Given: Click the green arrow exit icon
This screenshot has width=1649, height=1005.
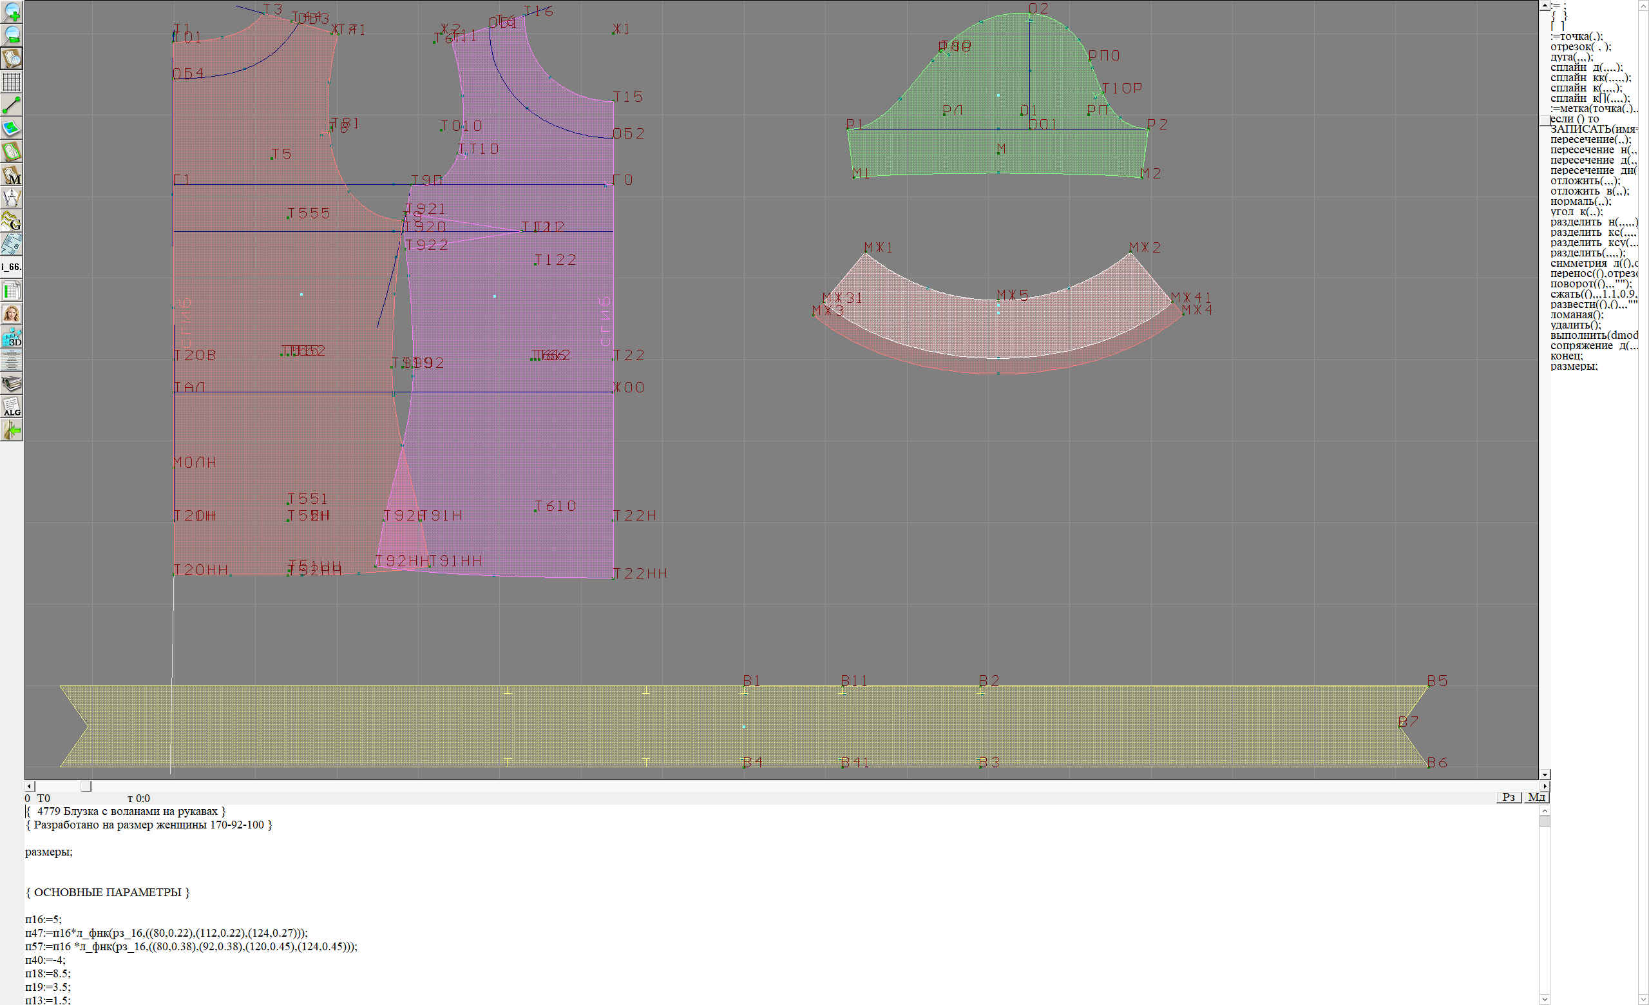Looking at the screenshot, I should click(12, 431).
